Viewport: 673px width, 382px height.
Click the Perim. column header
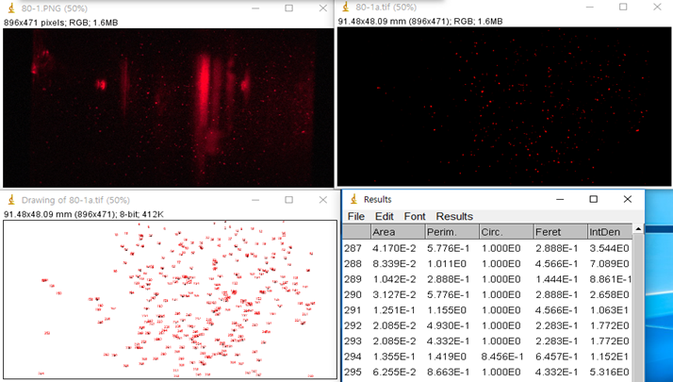(452, 232)
